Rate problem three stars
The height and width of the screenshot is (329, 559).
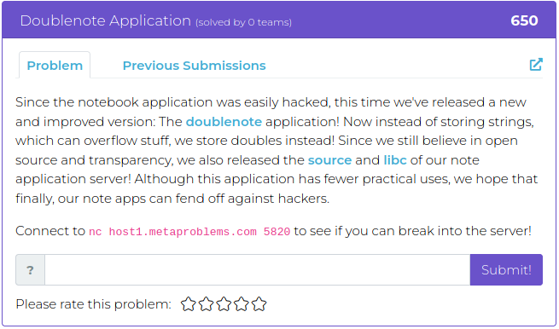pyautogui.click(x=224, y=304)
